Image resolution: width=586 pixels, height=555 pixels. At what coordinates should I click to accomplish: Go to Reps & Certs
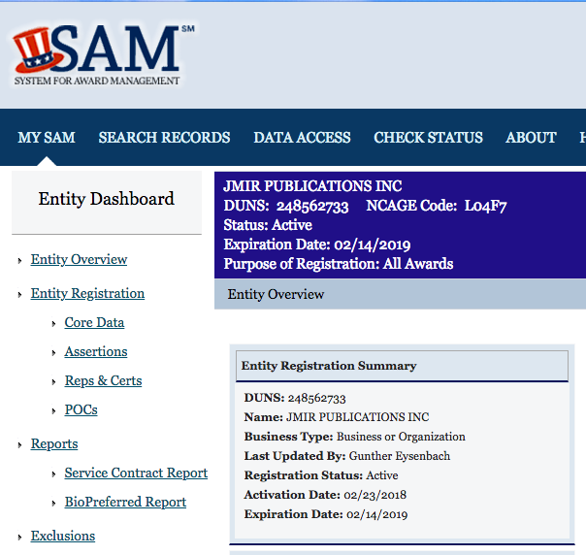click(x=103, y=381)
